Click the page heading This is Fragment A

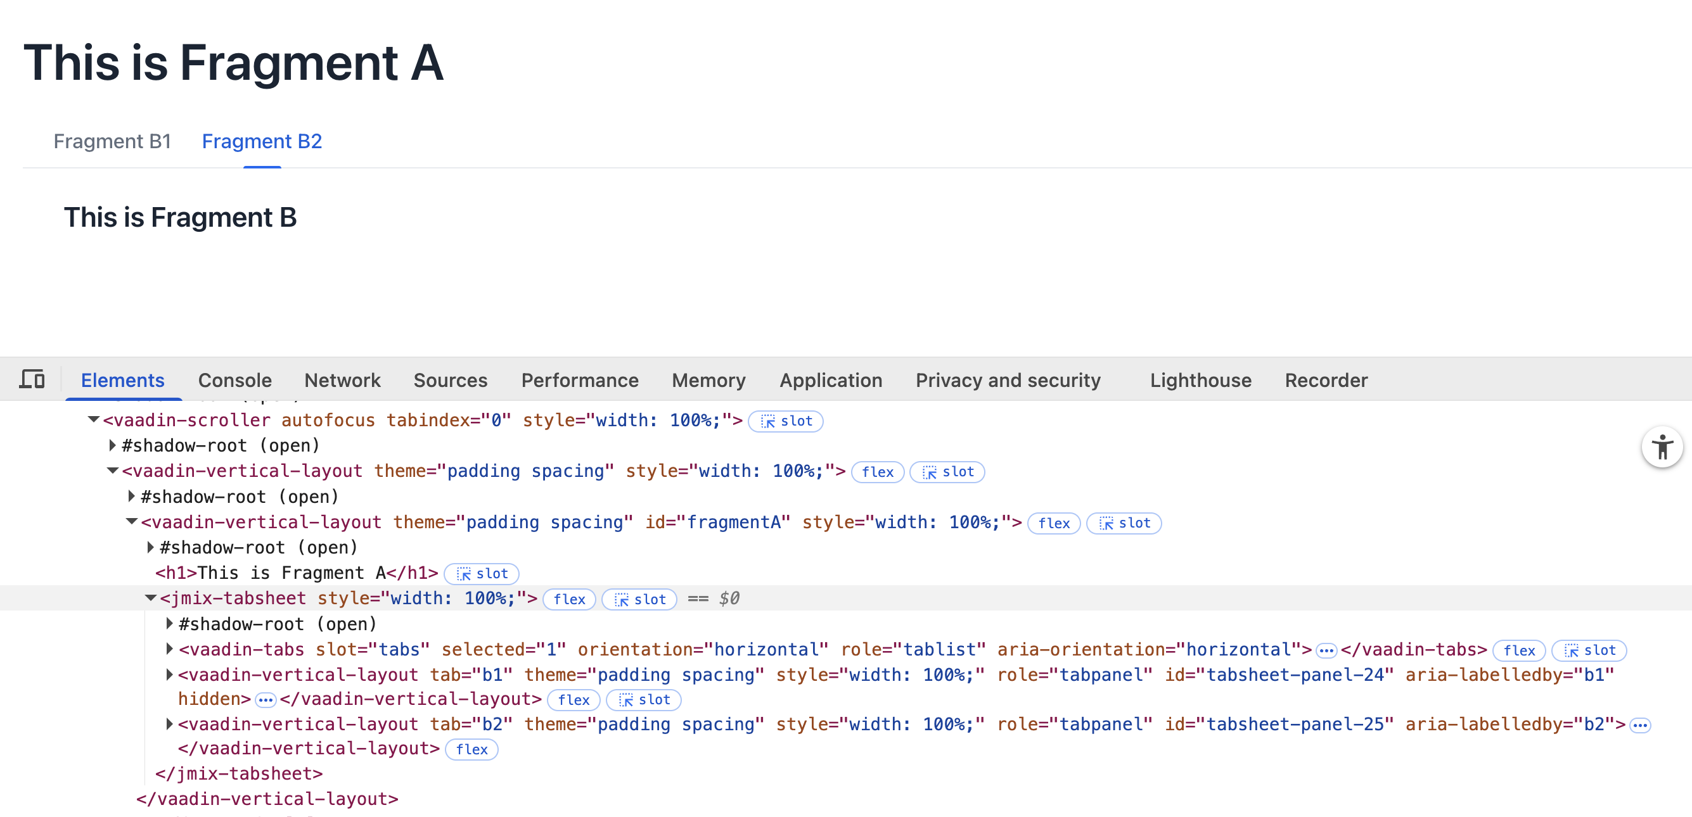click(234, 63)
